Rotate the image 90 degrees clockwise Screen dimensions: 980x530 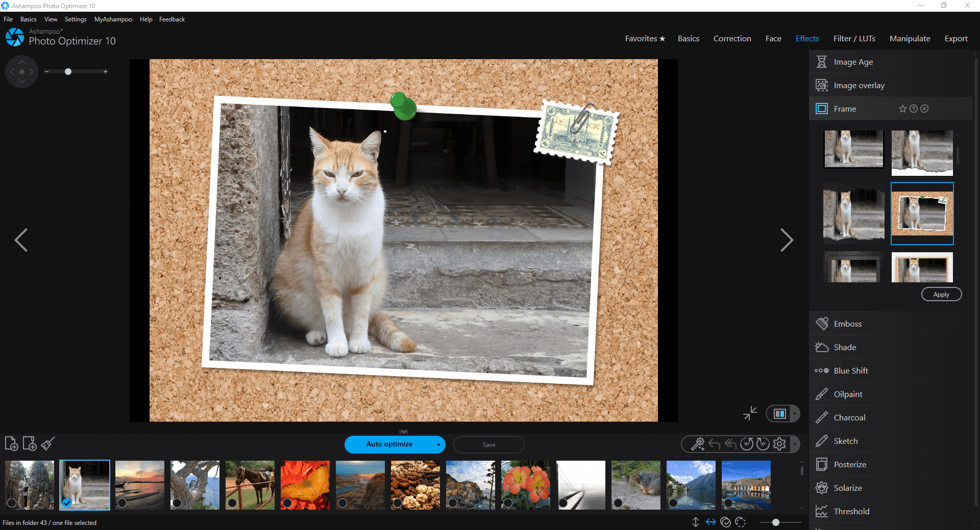coord(763,444)
